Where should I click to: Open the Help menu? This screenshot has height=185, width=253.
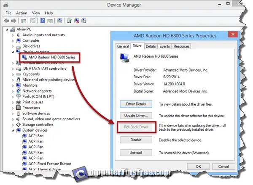[49, 13]
